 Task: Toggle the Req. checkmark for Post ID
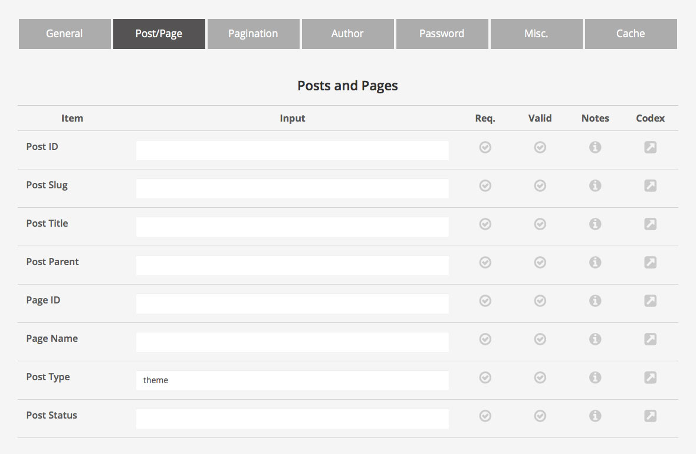(485, 147)
